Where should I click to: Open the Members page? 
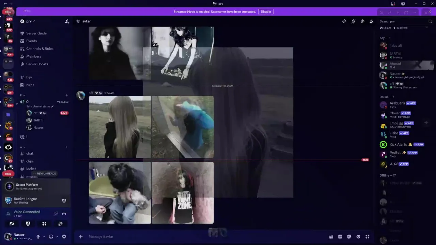pyautogui.click(x=33, y=56)
